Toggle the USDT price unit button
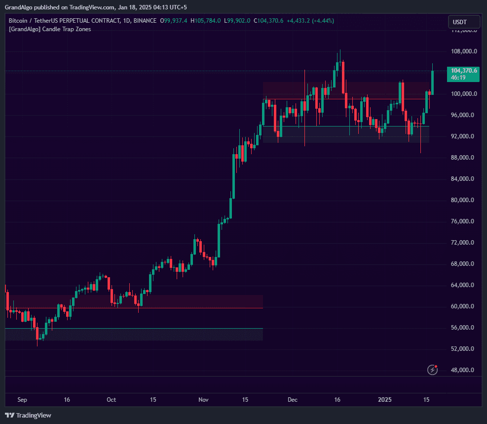Viewport: 487px width, 424px height. coord(463,22)
